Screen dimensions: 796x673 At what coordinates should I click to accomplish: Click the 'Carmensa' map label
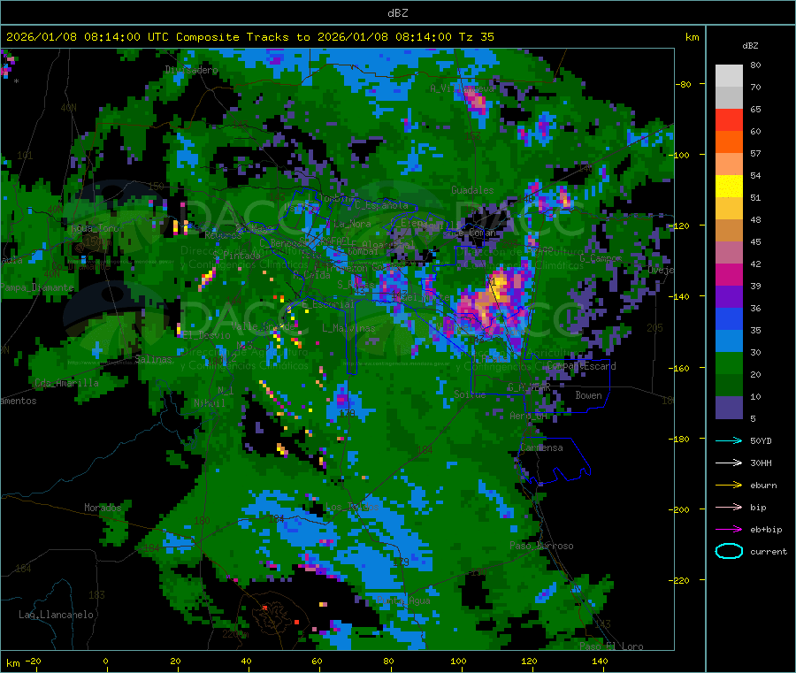541,447
